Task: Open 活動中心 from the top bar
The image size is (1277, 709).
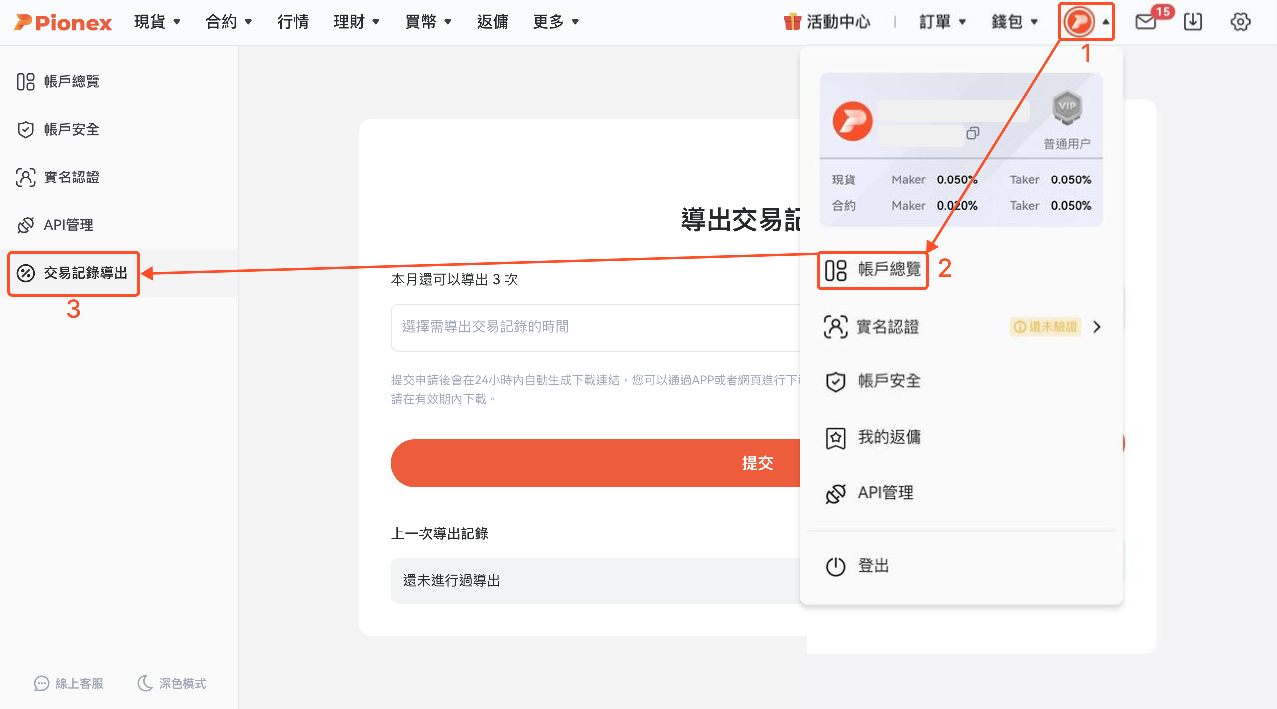Action: tap(838, 22)
